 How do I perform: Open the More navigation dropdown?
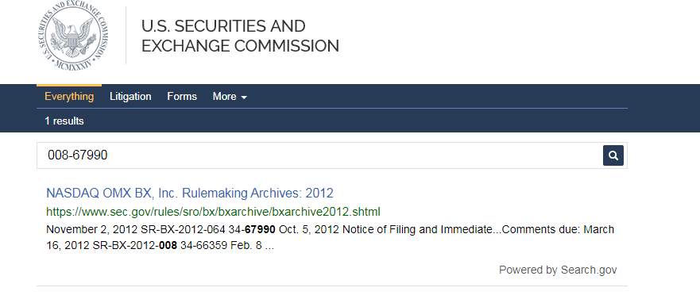click(x=230, y=96)
